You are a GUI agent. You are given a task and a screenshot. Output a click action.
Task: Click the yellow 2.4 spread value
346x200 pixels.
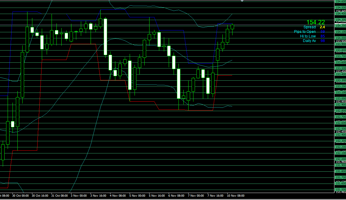[x=322, y=27]
